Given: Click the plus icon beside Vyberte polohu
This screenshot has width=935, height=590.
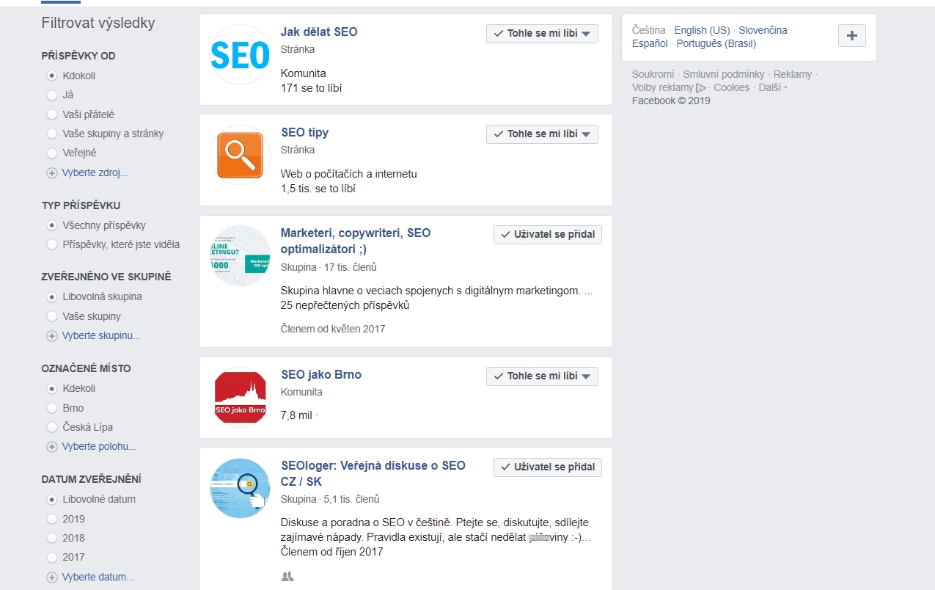Looking at the screenshot, I should [52, 447].
